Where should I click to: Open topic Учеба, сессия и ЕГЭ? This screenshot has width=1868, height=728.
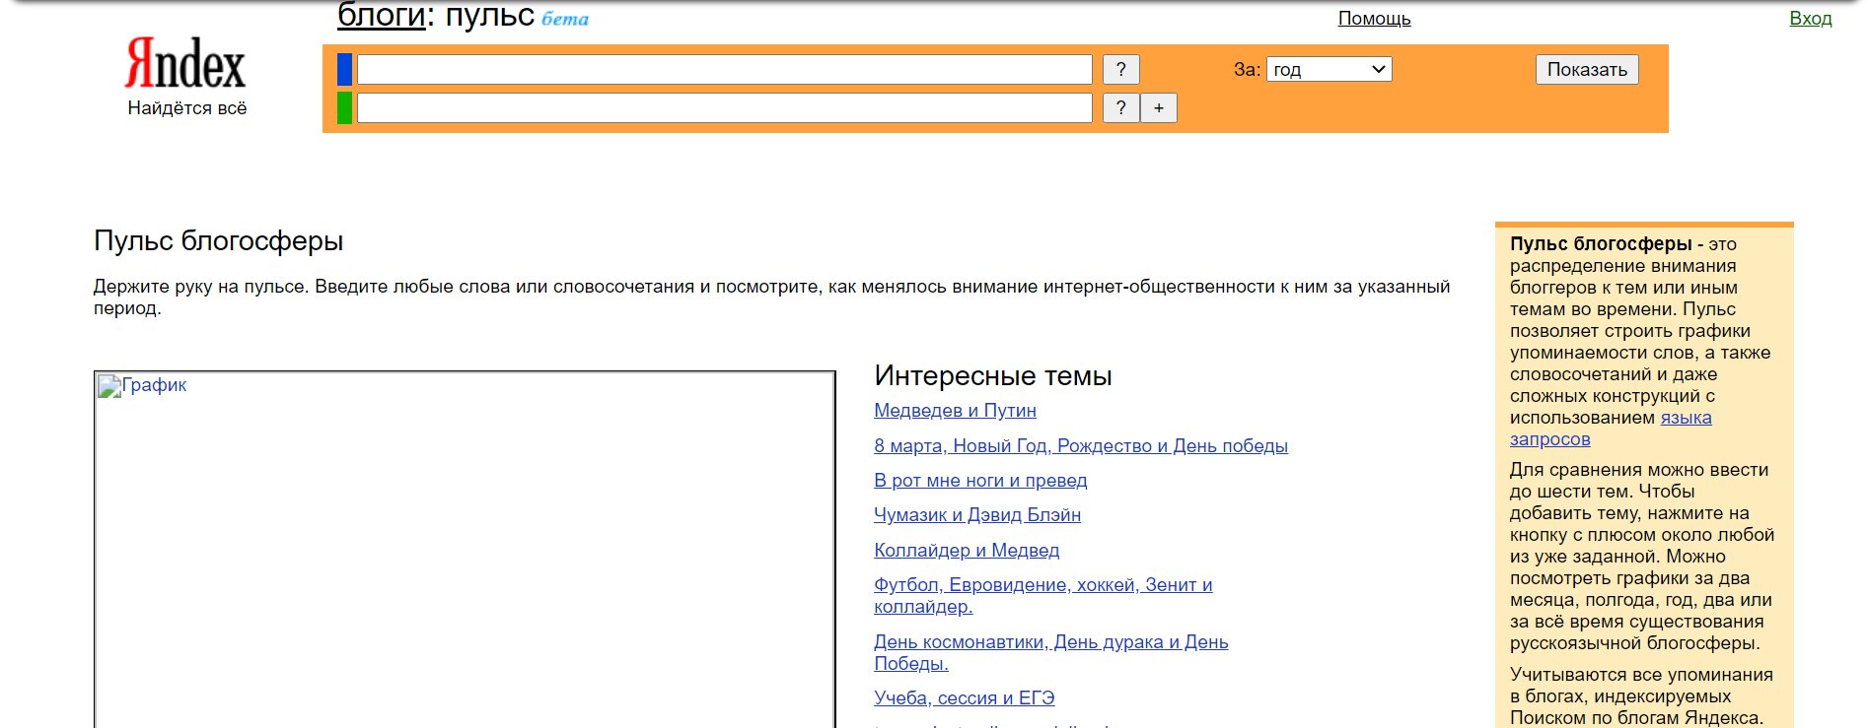965,698
